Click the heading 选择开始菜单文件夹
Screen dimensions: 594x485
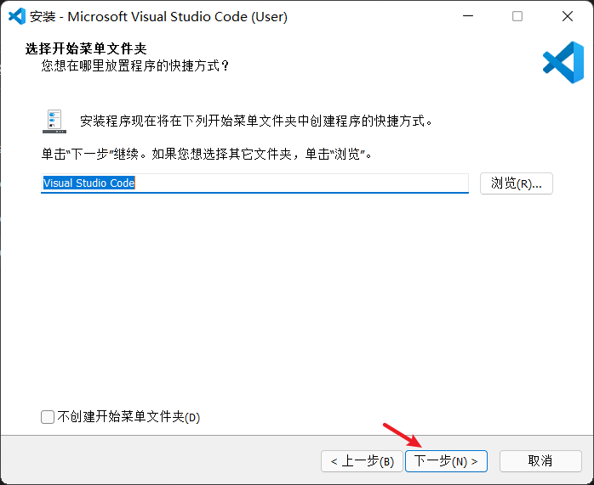(x=86, y=48)
